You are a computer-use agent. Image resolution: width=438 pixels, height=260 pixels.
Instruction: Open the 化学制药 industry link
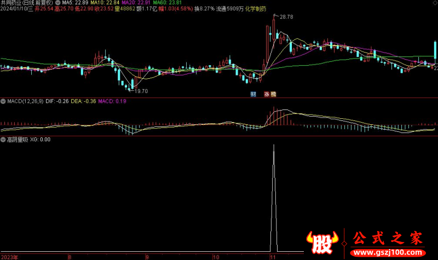point(256,9)
